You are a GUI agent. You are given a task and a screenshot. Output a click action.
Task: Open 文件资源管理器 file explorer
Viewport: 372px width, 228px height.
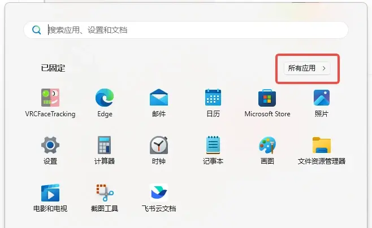[x=322, y=145]
